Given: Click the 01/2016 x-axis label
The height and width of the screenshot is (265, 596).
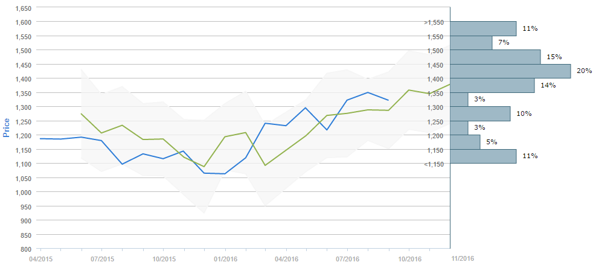Looking at the screenshot, I should coord(225,259).
